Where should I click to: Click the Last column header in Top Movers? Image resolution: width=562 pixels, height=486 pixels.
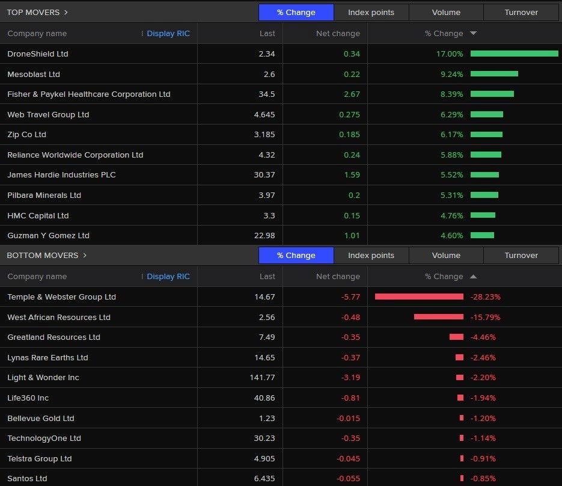click(x=267, y=34)
